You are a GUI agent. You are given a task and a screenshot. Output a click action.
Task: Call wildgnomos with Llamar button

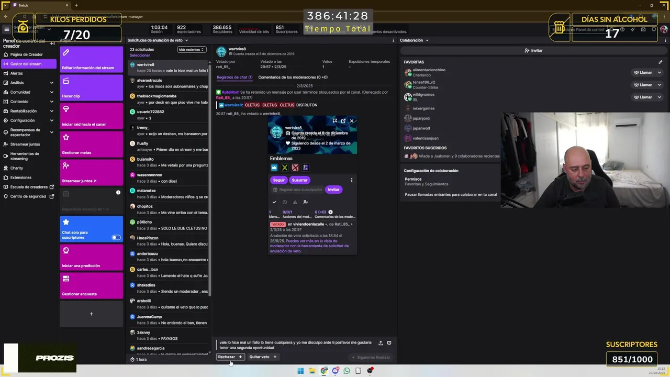point(643,97)
